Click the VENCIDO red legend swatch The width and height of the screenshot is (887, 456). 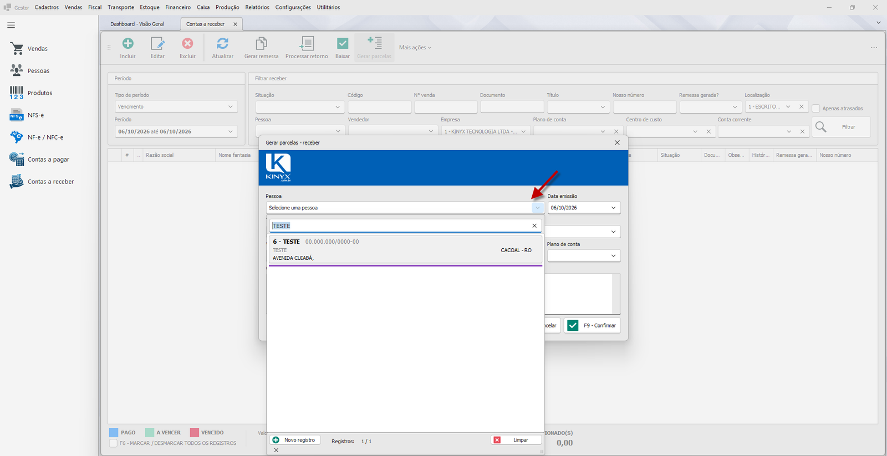pyautogui.click(x=194, y=432)
